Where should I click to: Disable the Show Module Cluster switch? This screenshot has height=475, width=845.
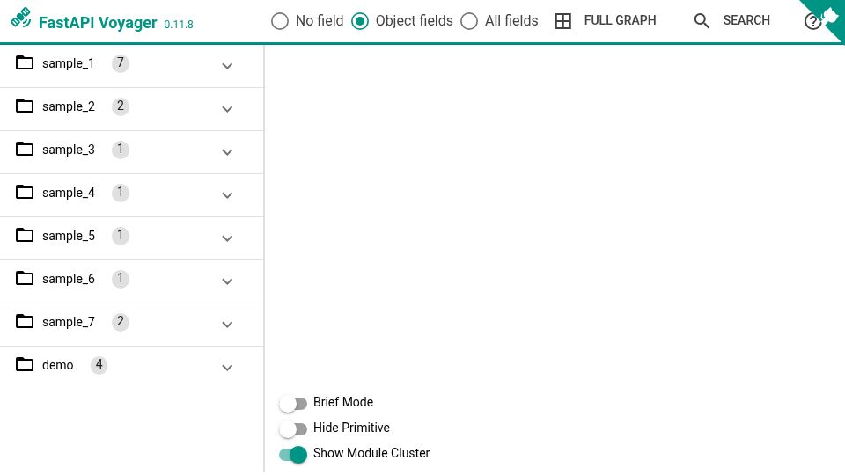293,455
